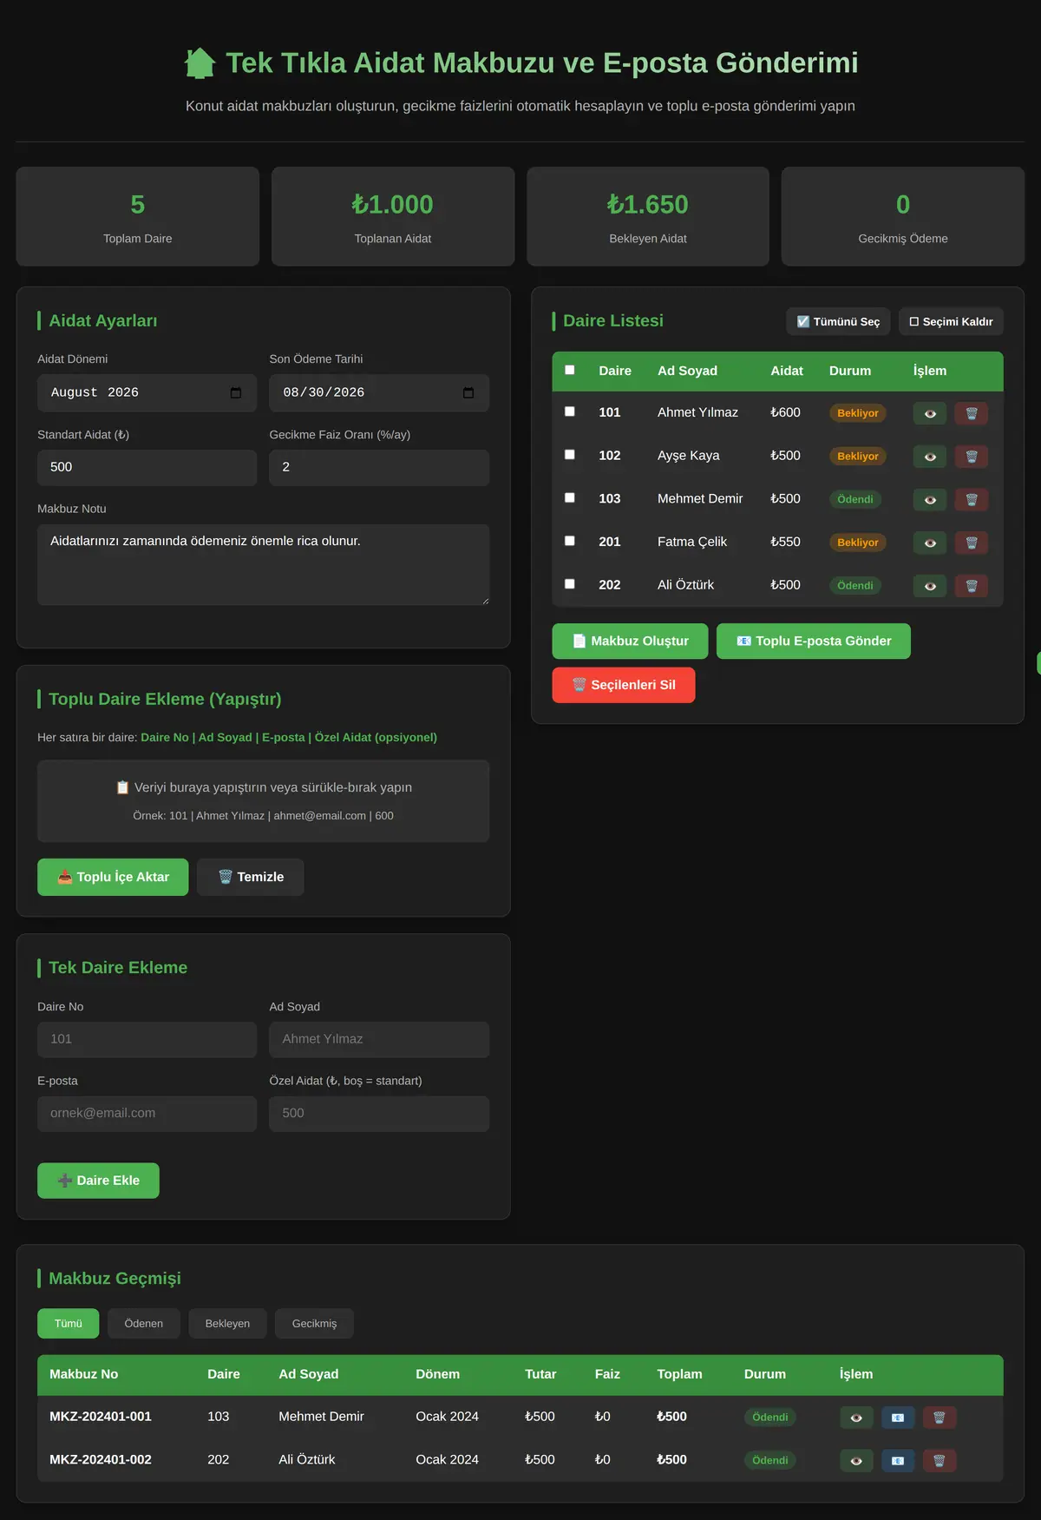The height and width of the screenshot is (1520, 1041).
Task: Toggle the select-all checkbox in table header
Action: coord(570,370)
